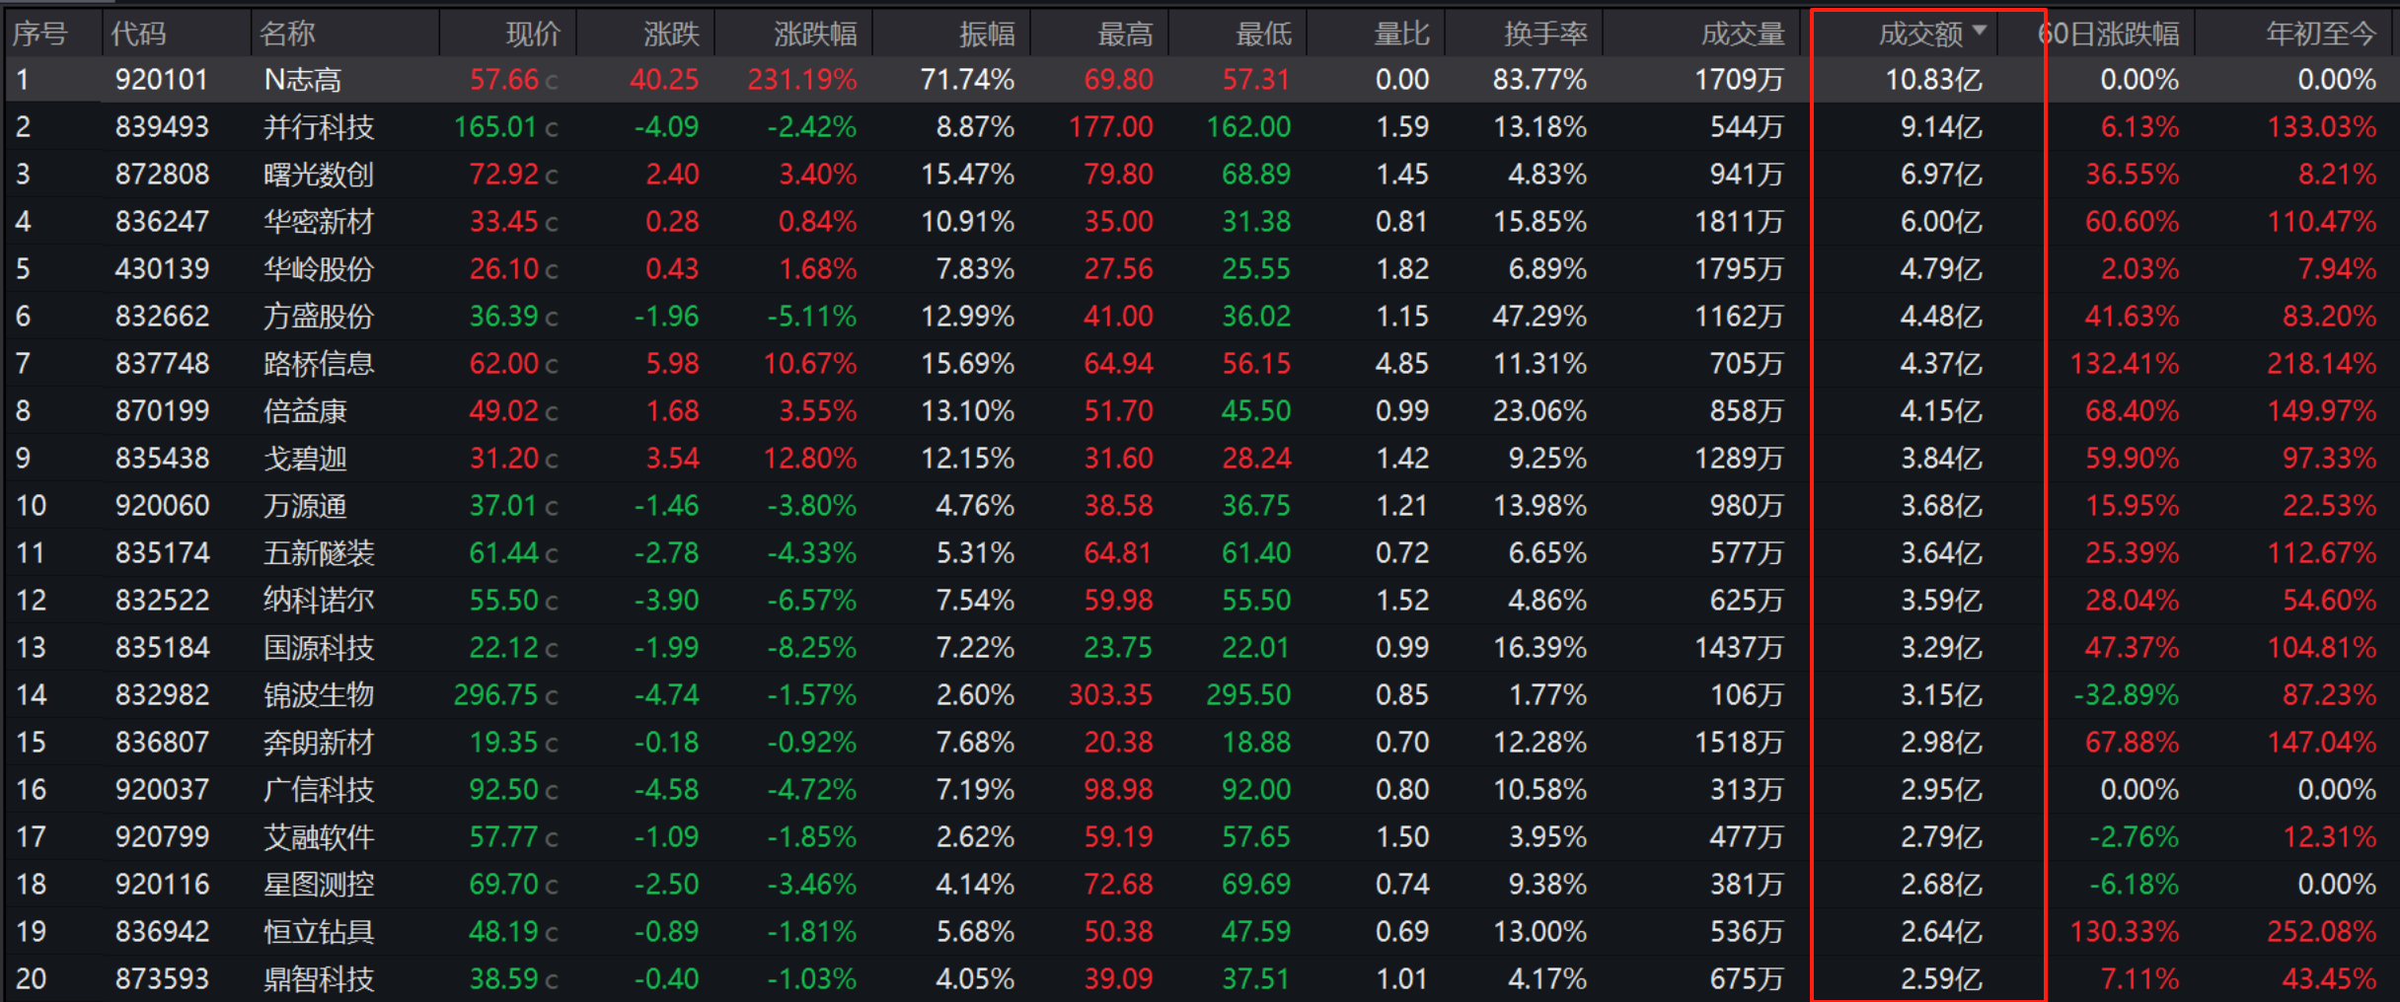
Task: Click the 1811万 volume value
Action: coord(1740,222)
